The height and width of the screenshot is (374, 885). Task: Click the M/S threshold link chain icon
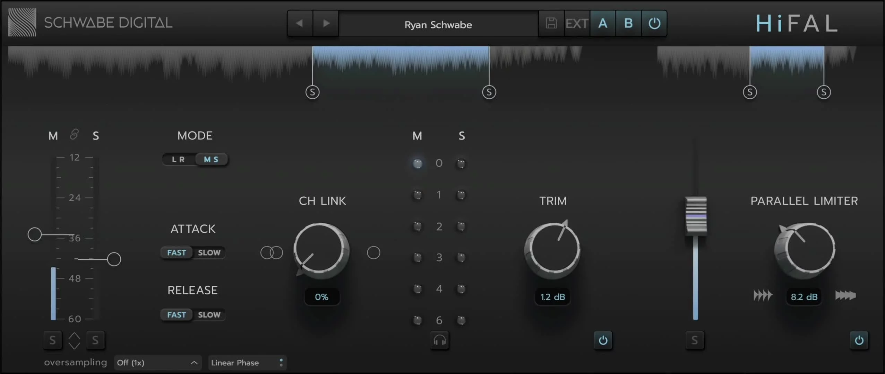pos(74,134)
